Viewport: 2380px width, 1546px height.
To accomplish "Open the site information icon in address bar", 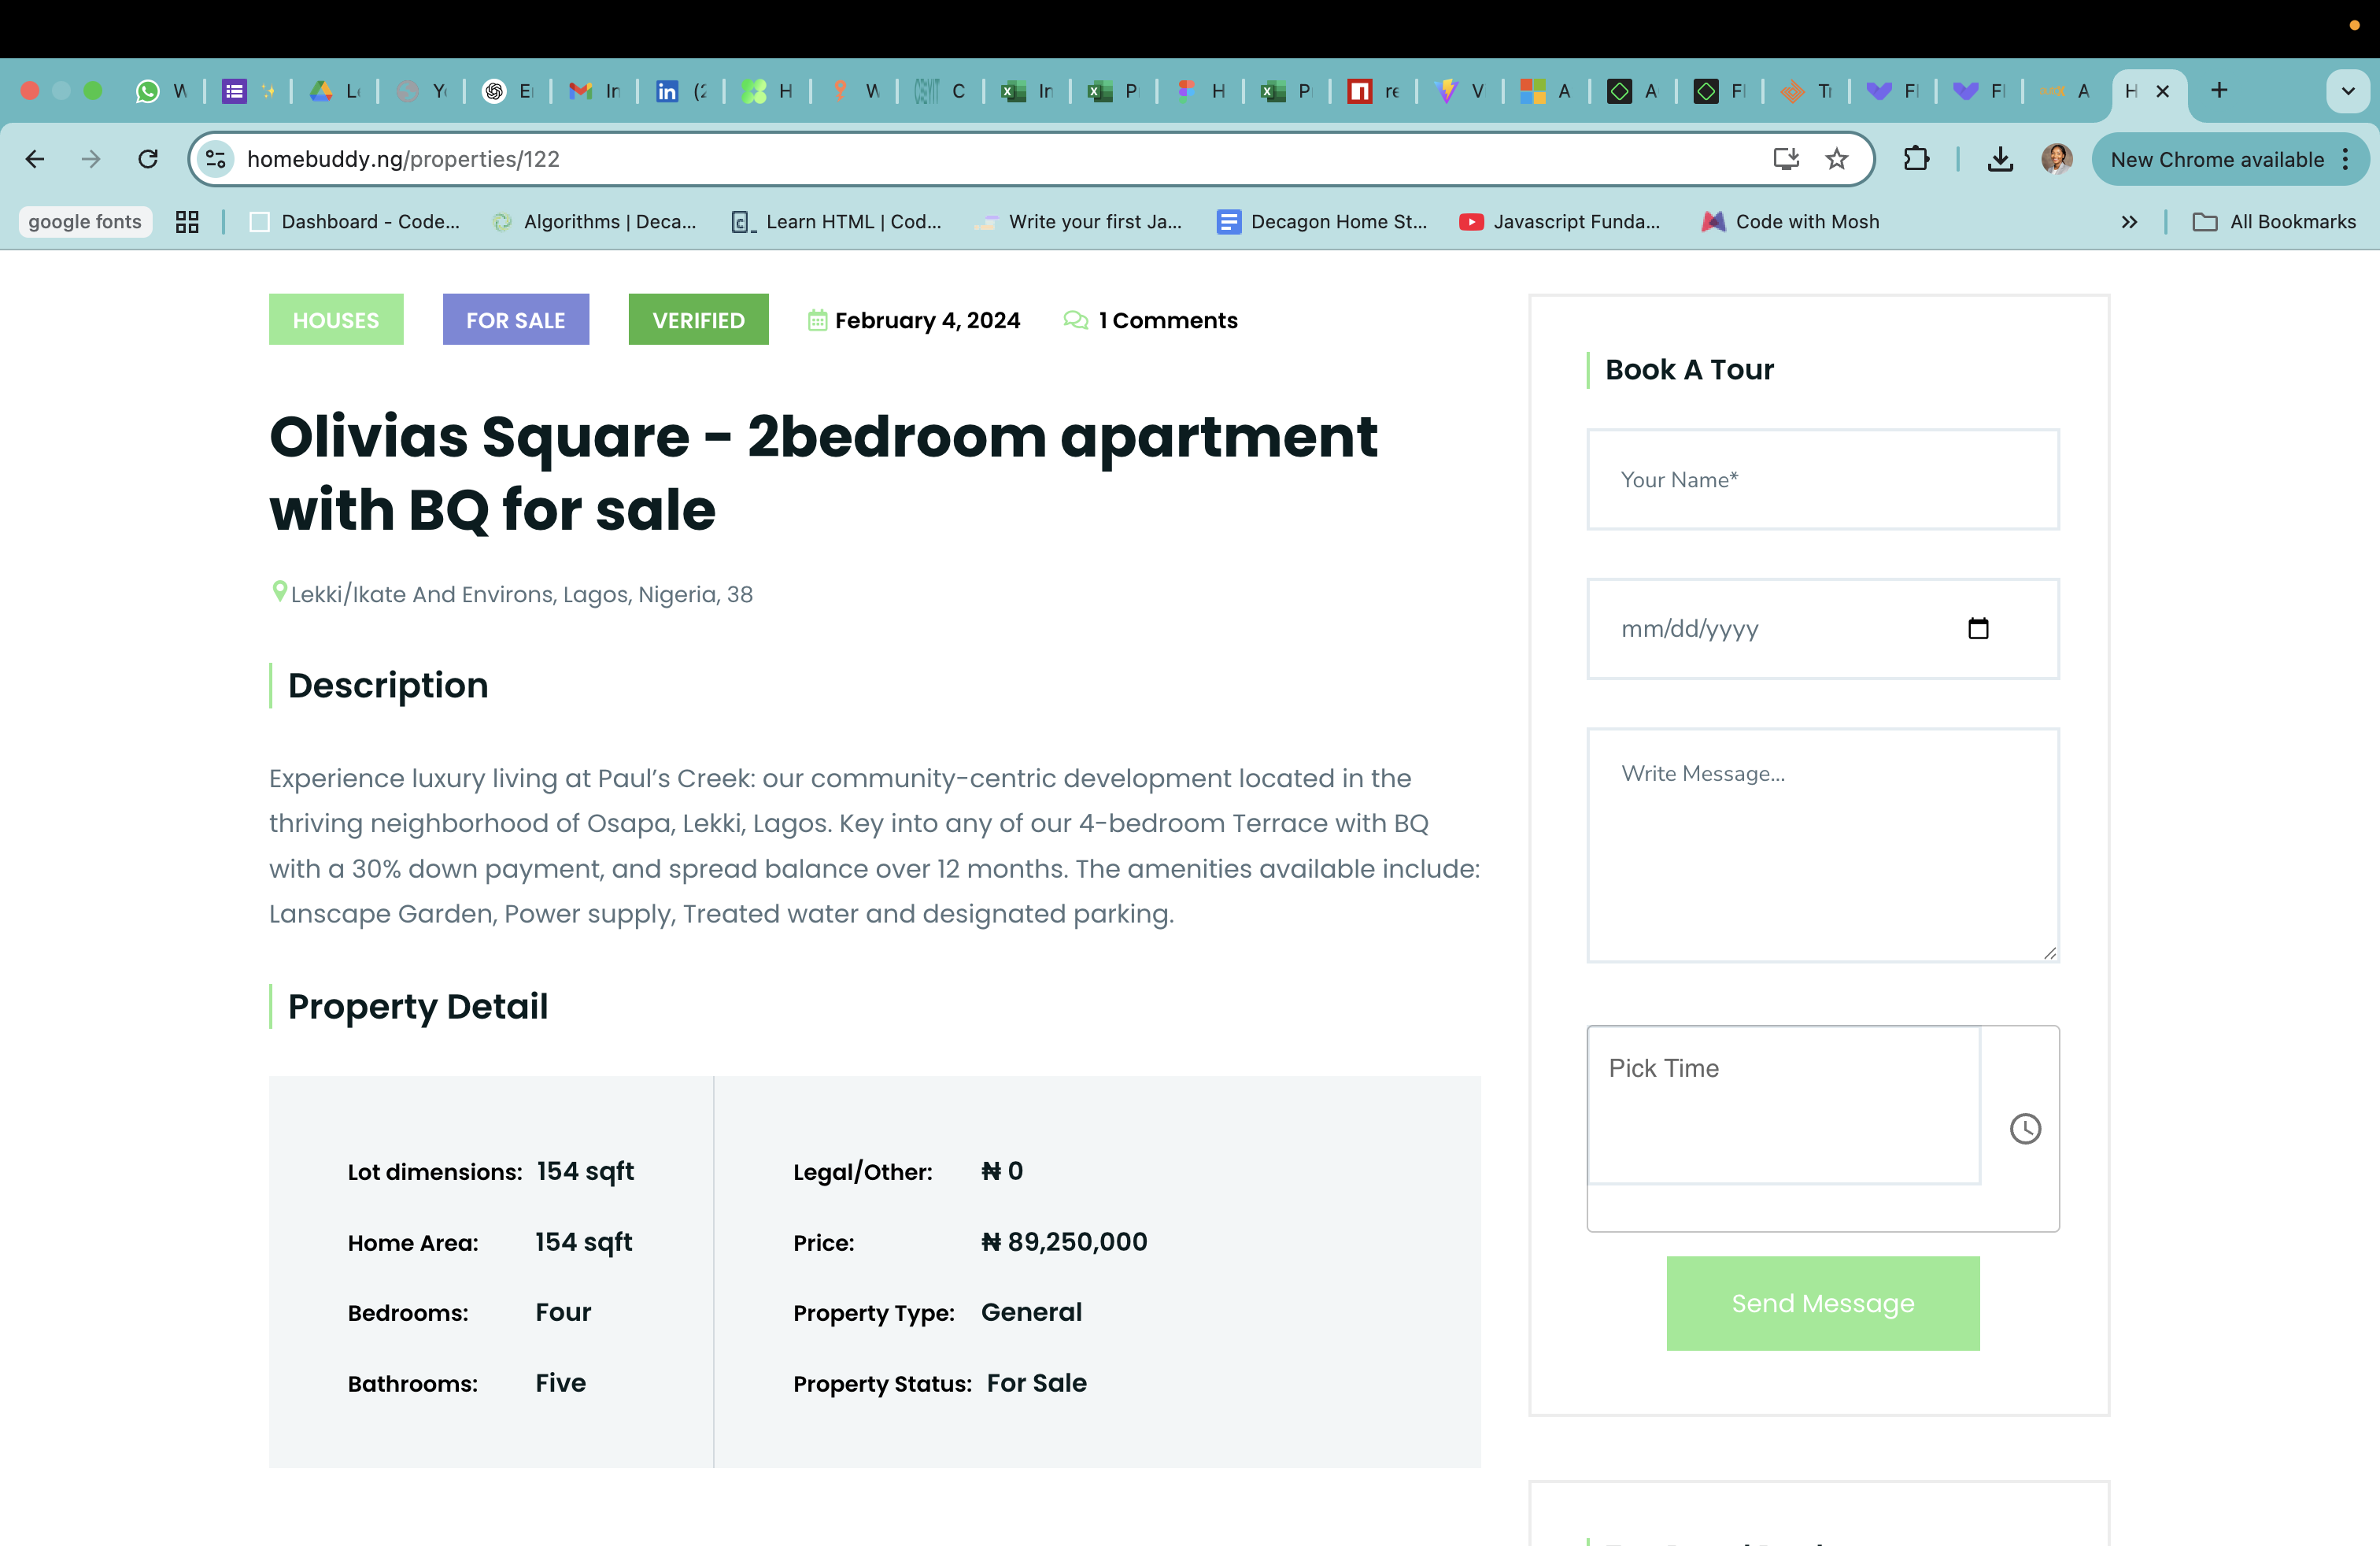I will pyautogui.click(x=215, y=159).
